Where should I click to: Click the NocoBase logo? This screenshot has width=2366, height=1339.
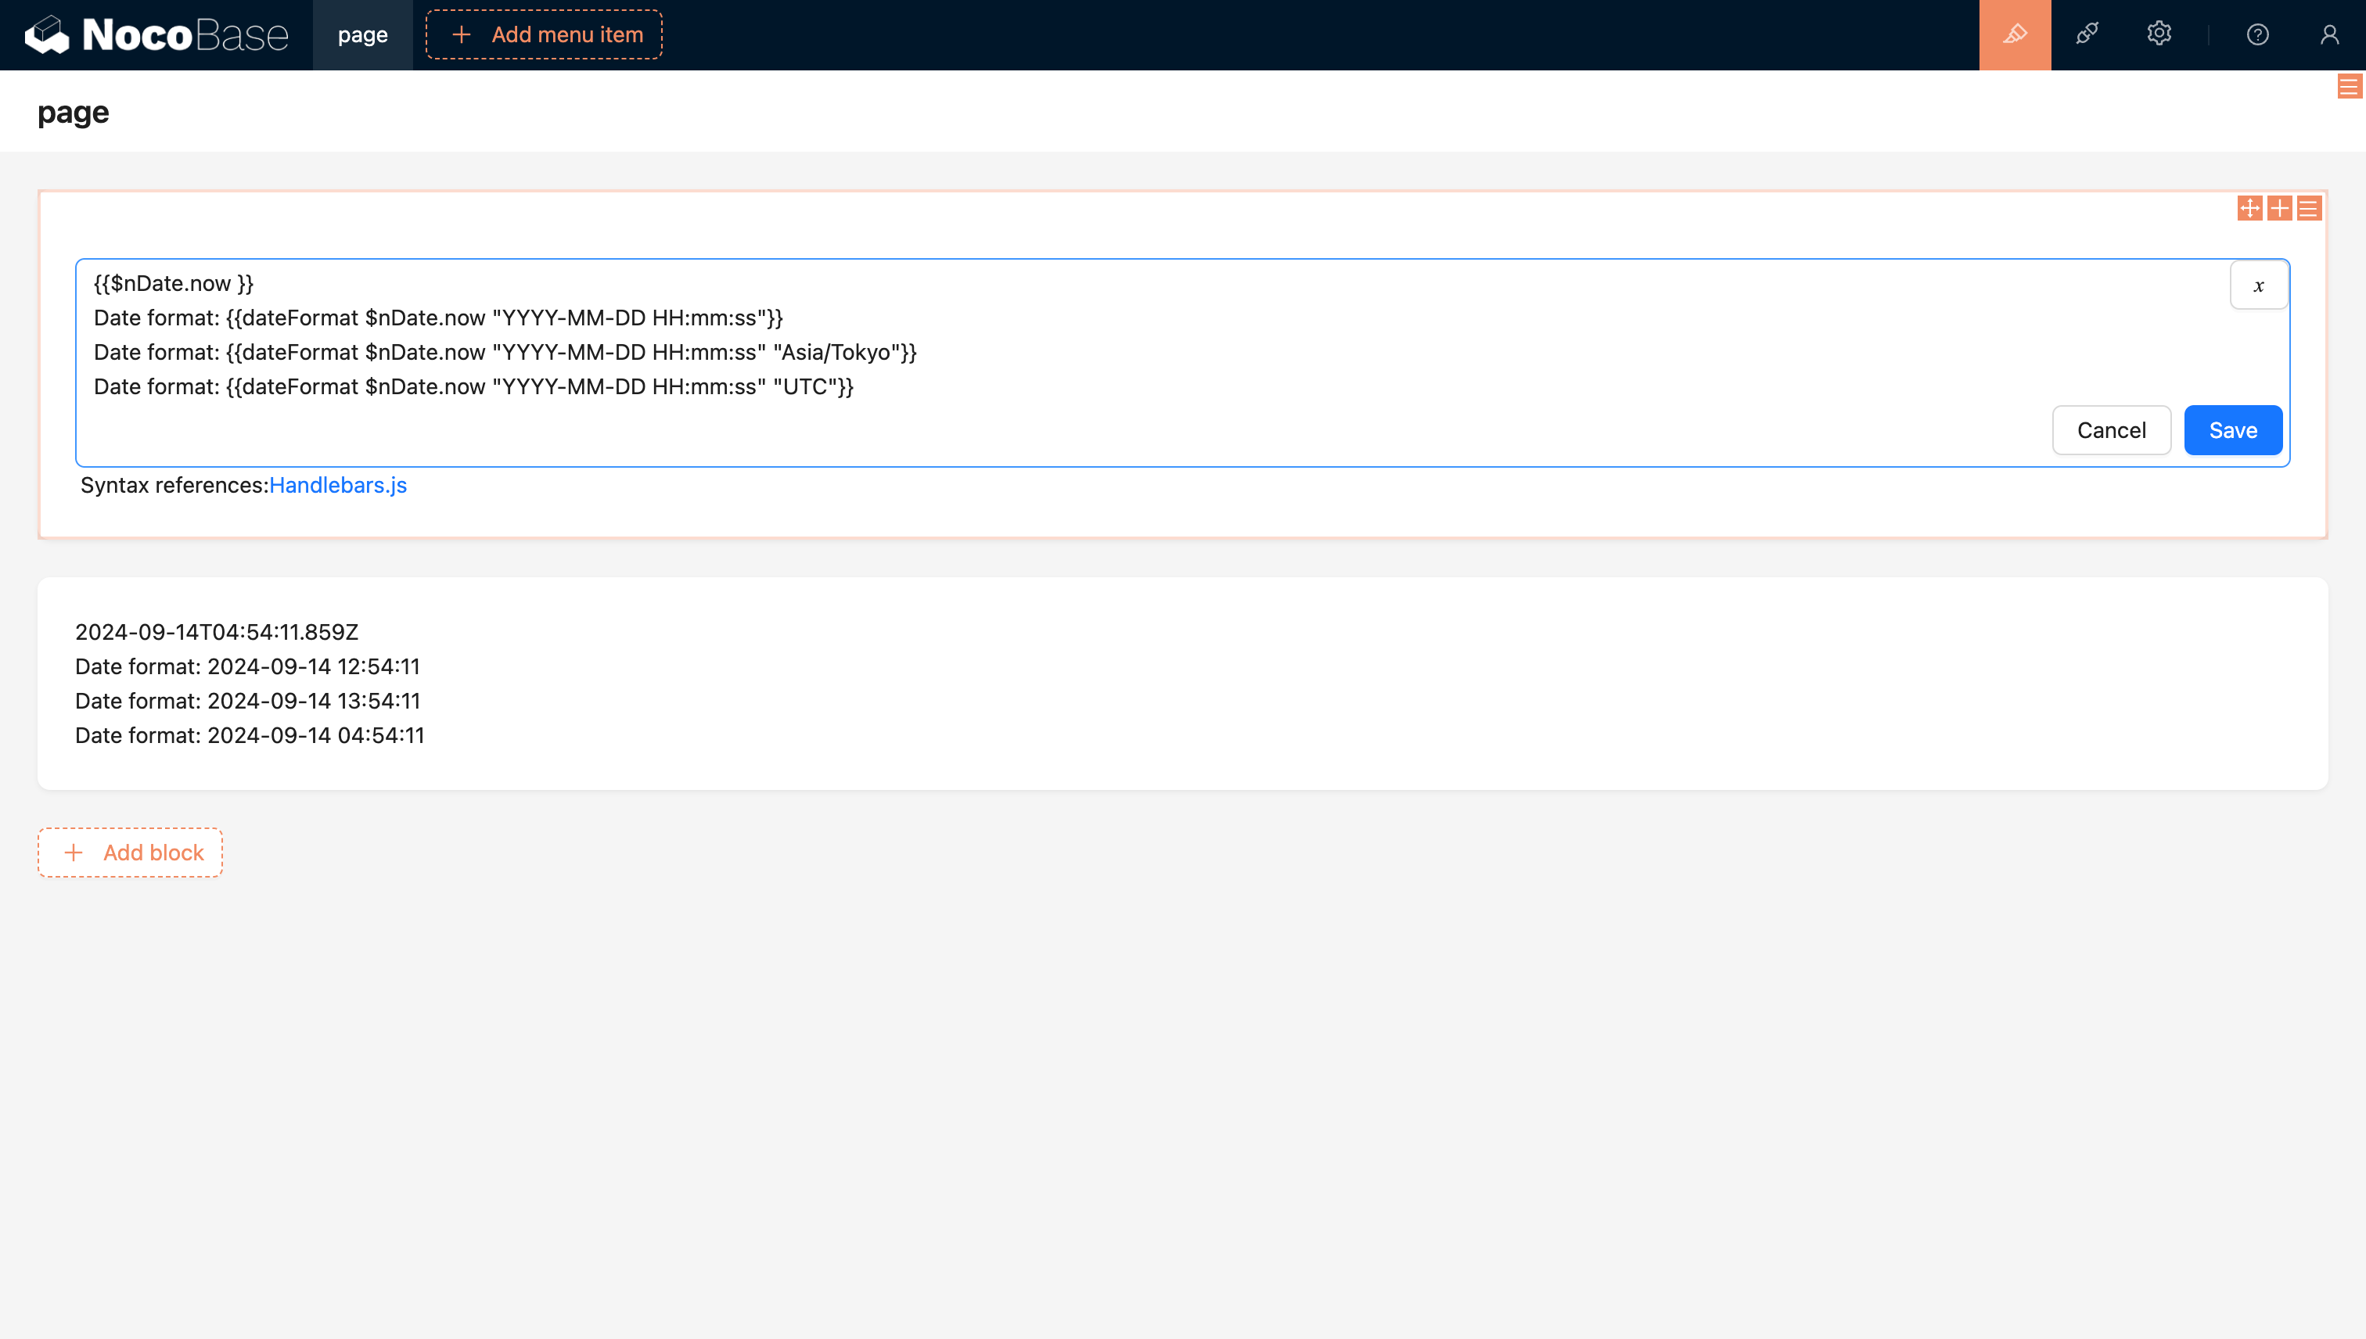tap(156, 34)
